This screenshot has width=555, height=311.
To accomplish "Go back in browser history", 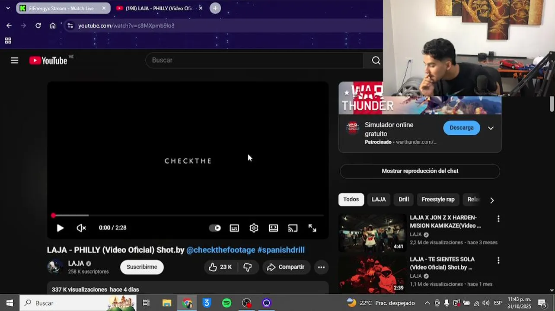I will [x=9, y=25].
